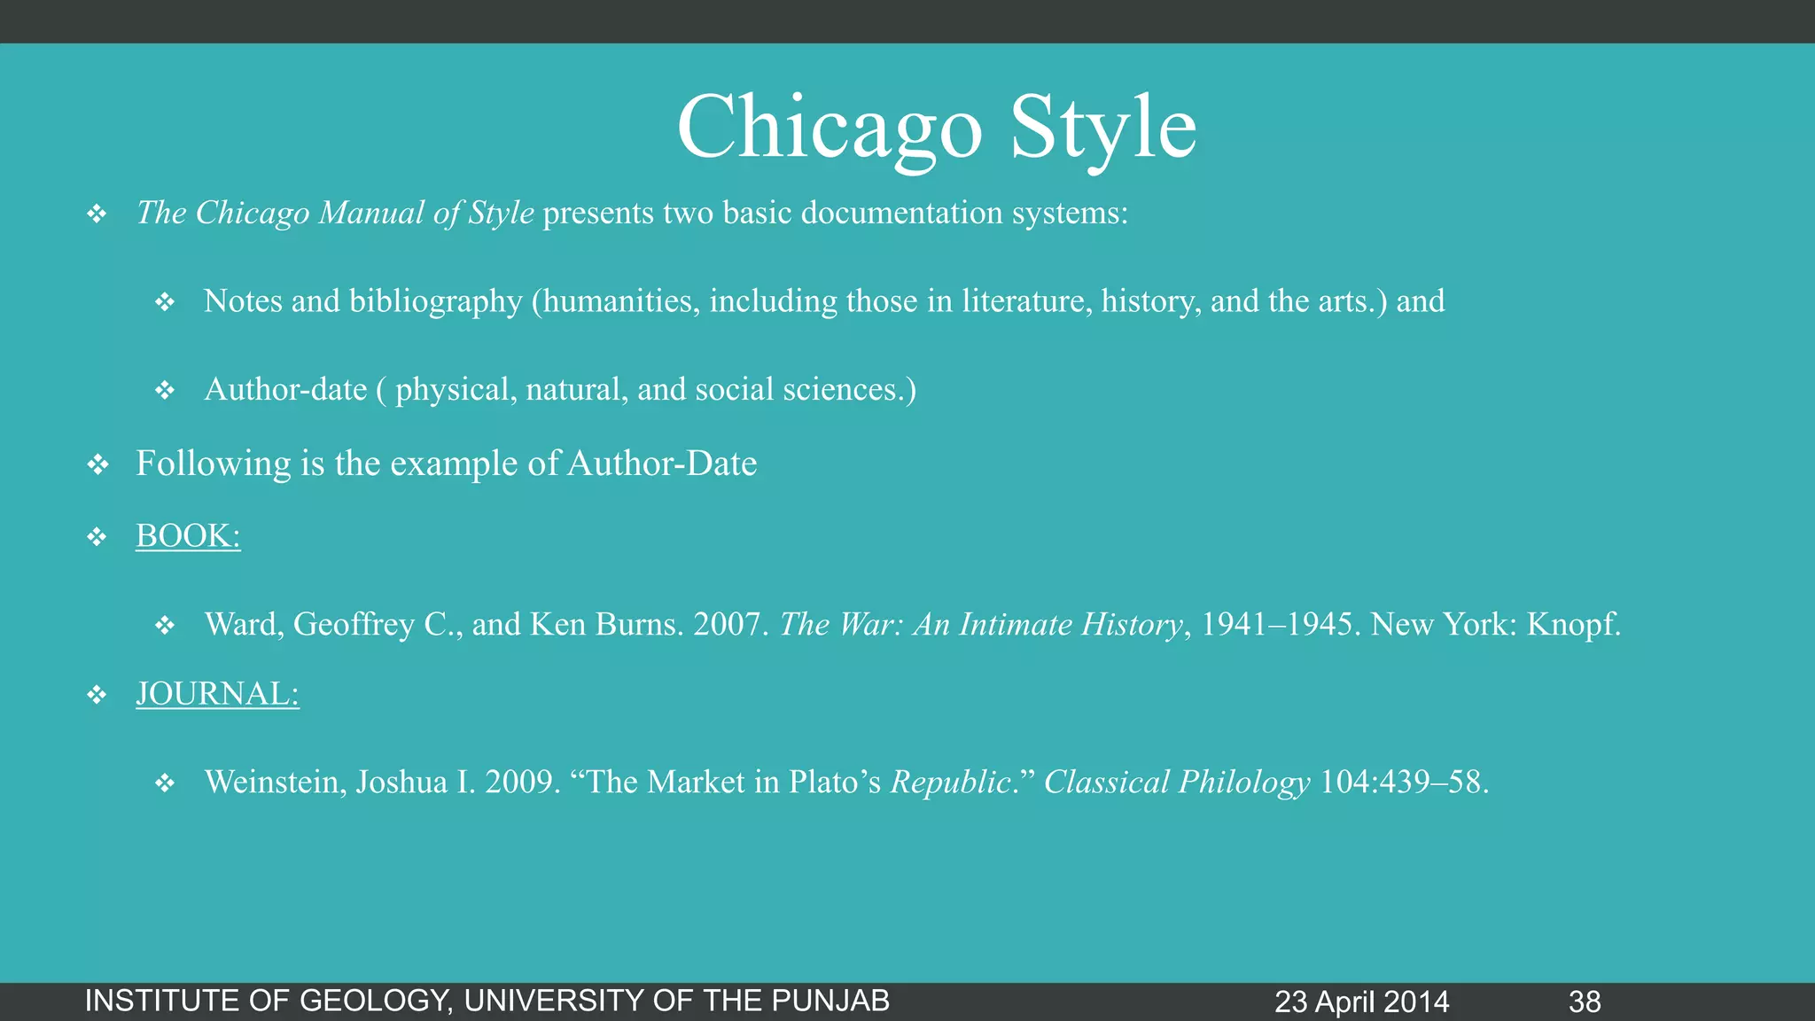1815x1021 pixels.
Task: Click footer 'INSTITUTE OF GEOLOGY, UNIVERSITY OF THE PUNJAB'
Action: tap(487, 1001)
